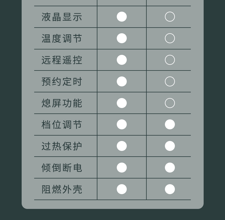The height and width of the screenshot is (220, 225).
Task: Select the hollow circle in 液晶显示 row
Action: 170,17
